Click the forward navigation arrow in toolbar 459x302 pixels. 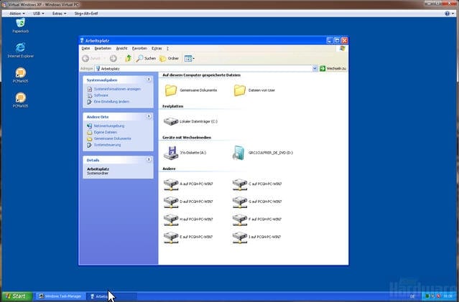coord(113,59)
